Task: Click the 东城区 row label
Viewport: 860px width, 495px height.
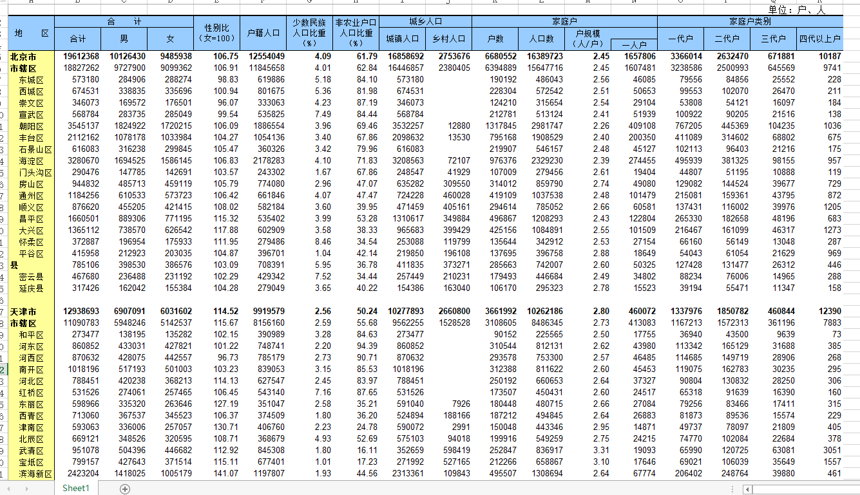Action: 31,80
